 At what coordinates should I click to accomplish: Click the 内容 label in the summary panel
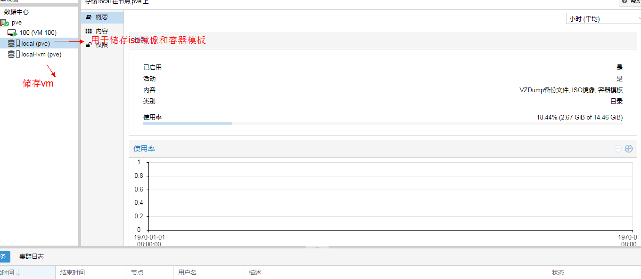[x=149, y=90]
